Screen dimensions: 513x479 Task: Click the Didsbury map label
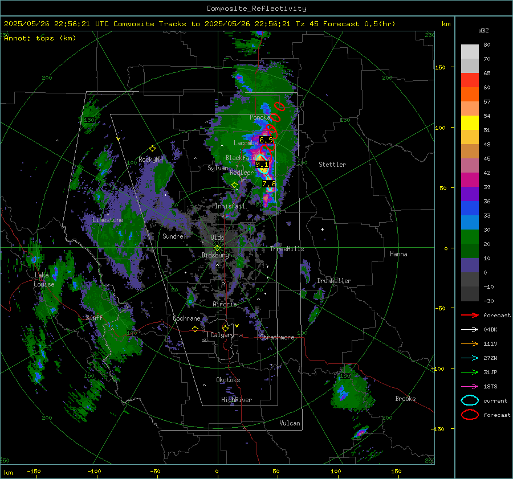[215, 255]
